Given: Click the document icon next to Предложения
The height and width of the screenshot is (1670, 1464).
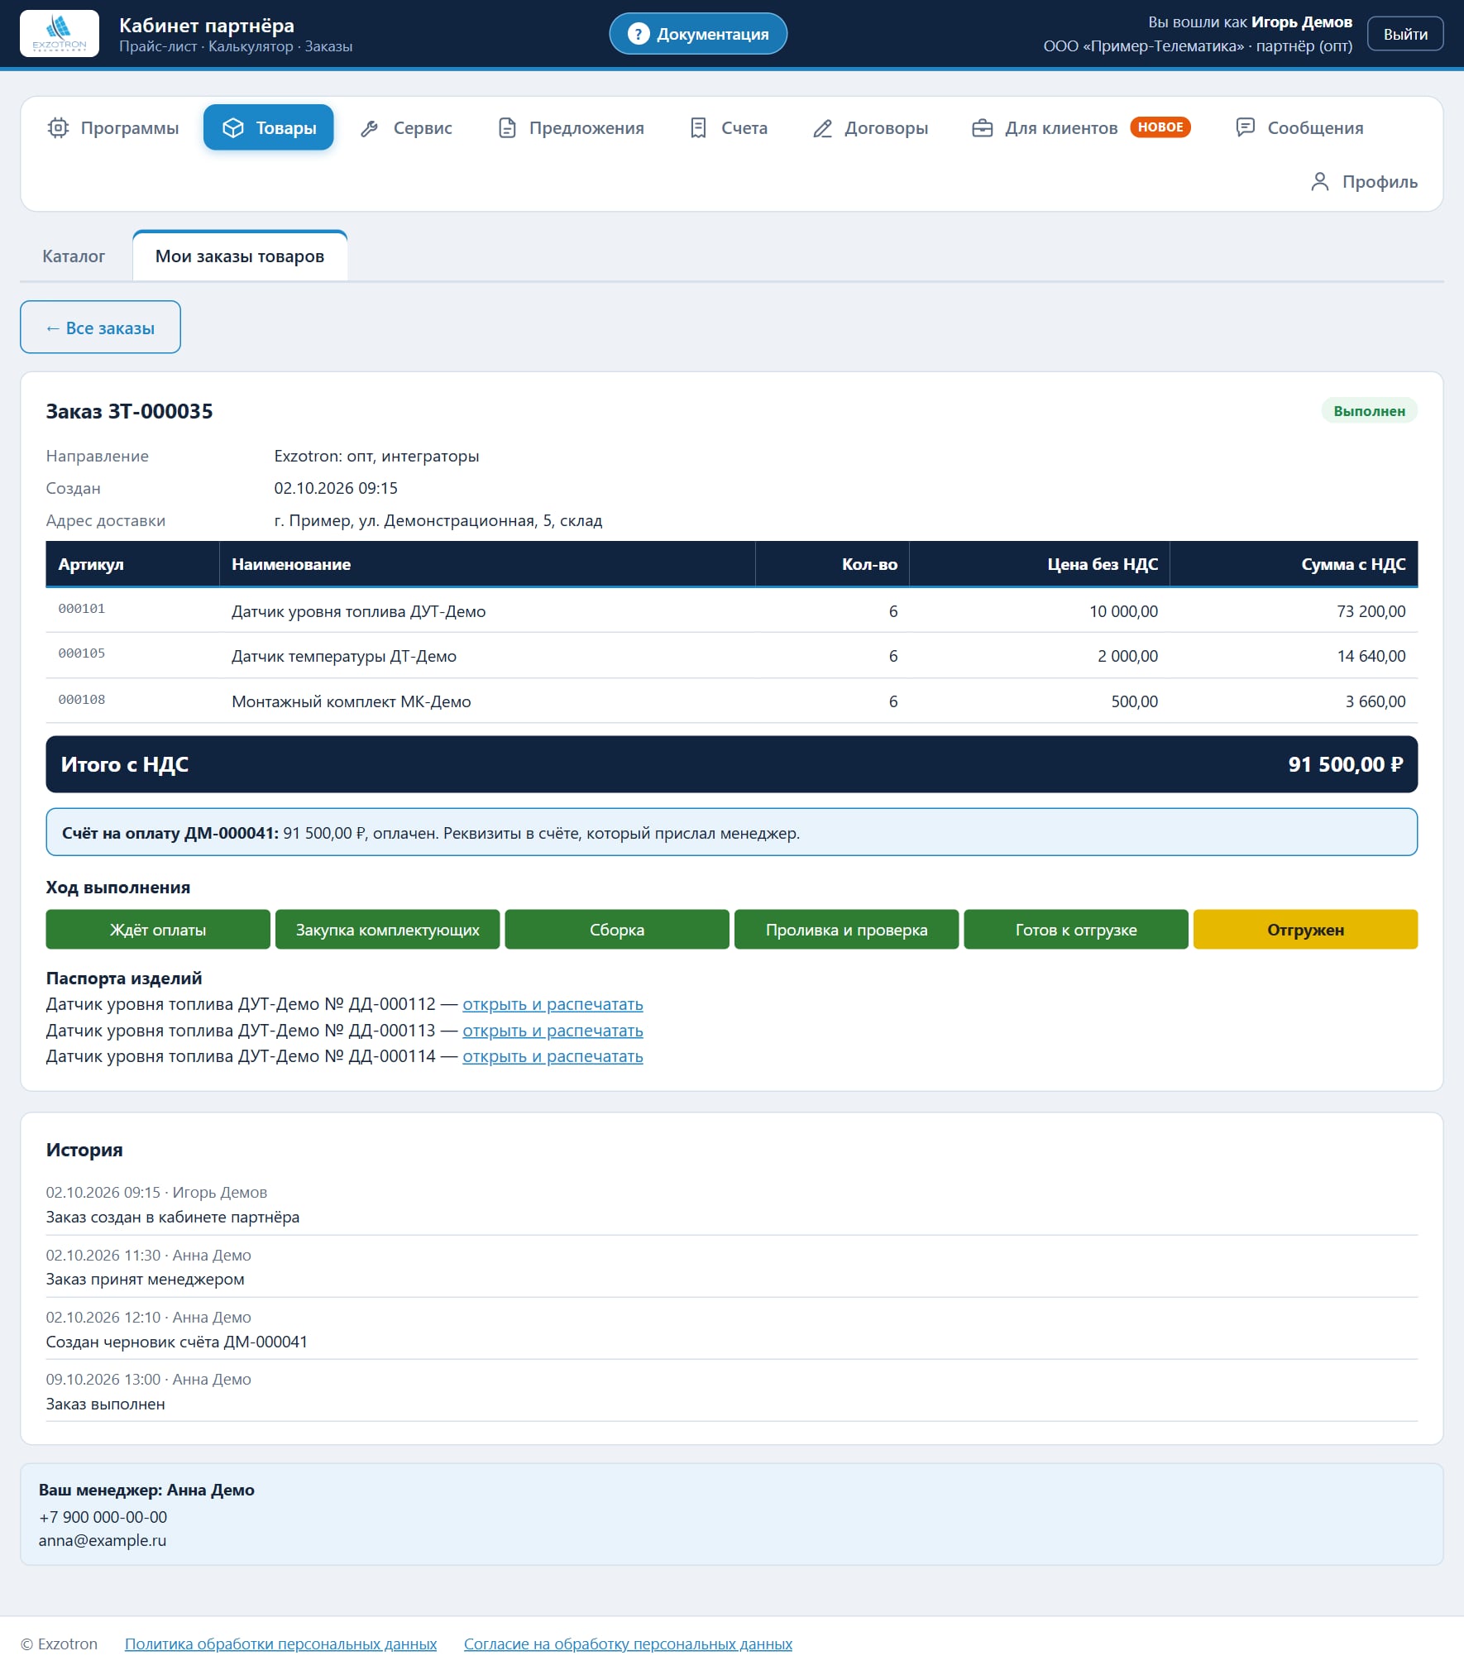Looking at the screenshot, I should tap(507, 128).
